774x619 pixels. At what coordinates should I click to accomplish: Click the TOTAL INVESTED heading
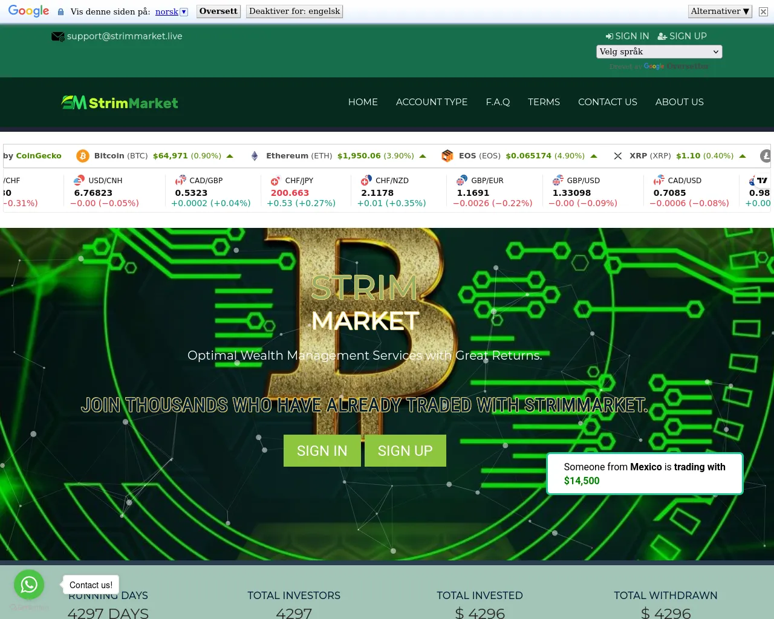[x=480, y=595]
